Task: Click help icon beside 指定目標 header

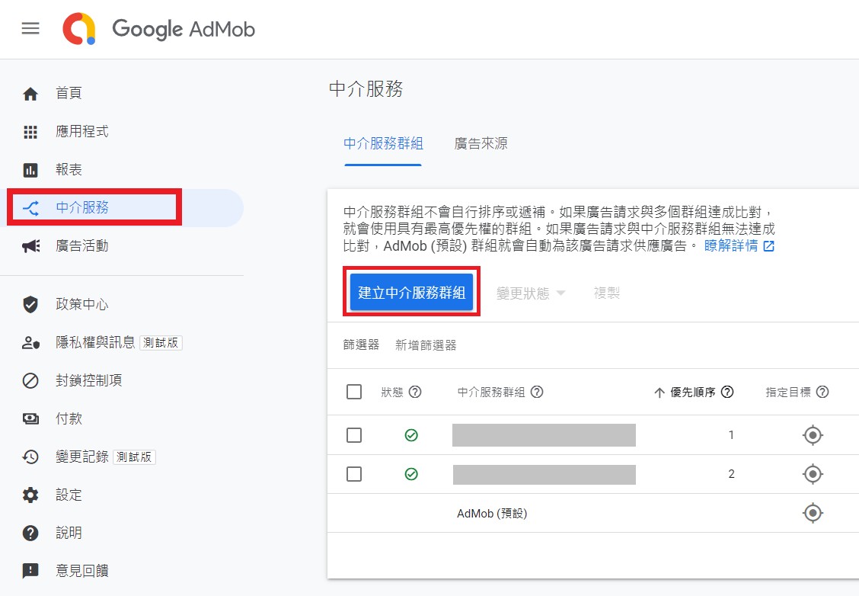Action: (x=822, y=392)
